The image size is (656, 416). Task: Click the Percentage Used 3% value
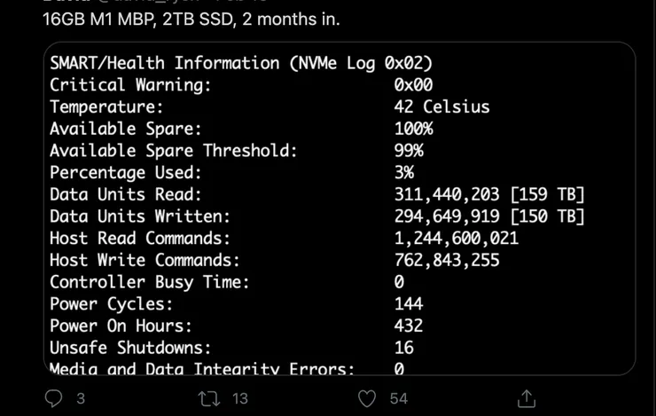[403, 172]
